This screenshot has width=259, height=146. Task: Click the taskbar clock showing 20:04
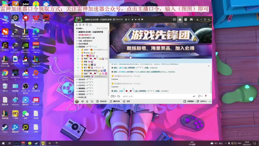247,143
